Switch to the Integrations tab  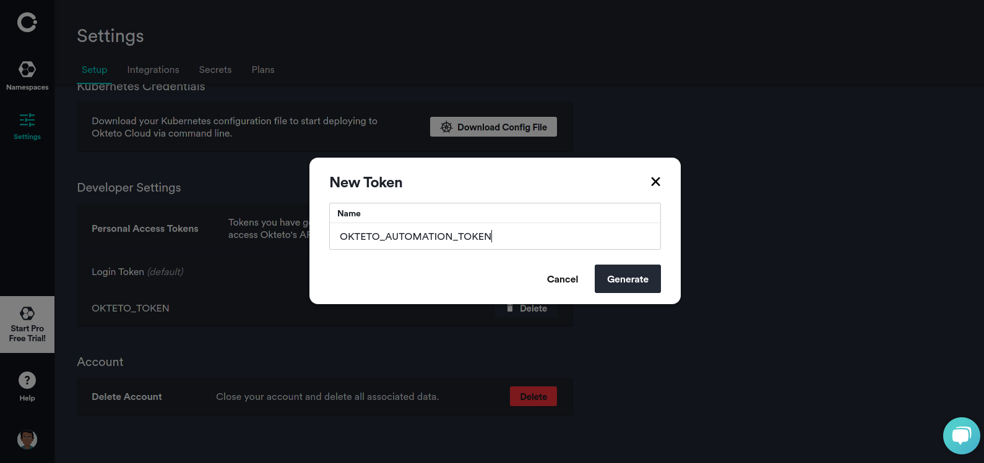(153, 70)
